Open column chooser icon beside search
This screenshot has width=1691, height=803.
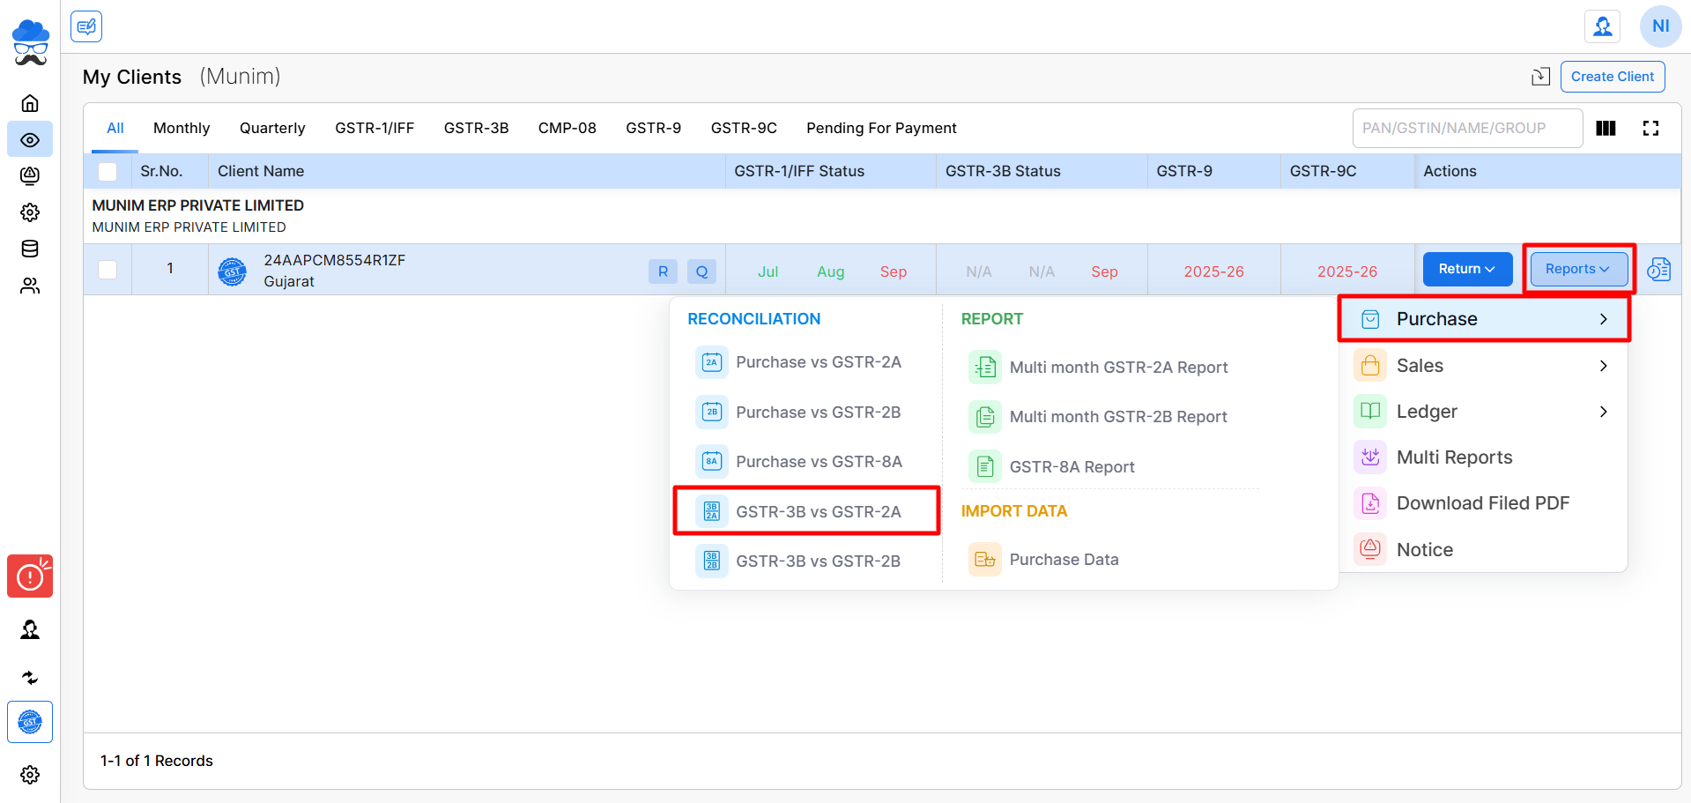click(1606, 129)
